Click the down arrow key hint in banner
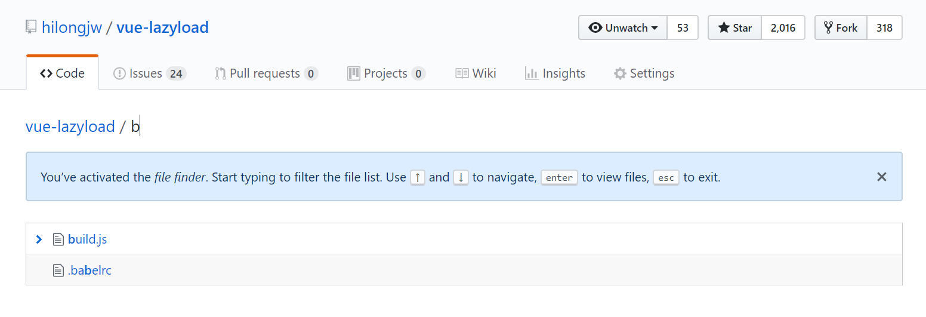Image resolution: width=926 pixels, height=317 pixels. 461,177
